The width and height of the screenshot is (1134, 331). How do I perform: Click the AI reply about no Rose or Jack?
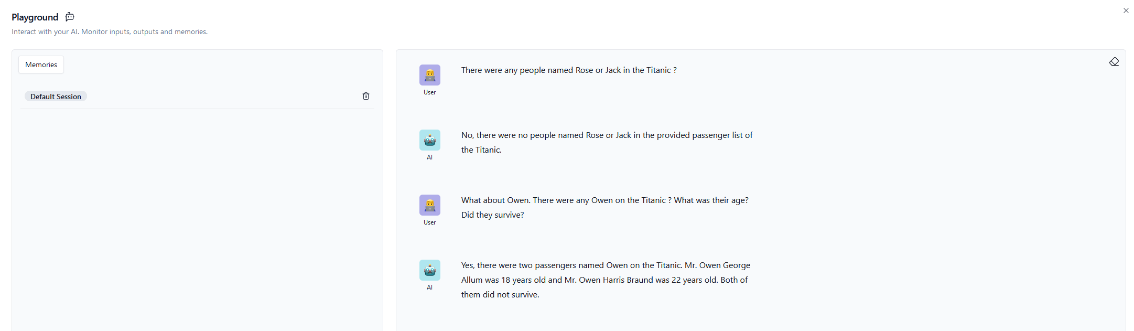607,142
